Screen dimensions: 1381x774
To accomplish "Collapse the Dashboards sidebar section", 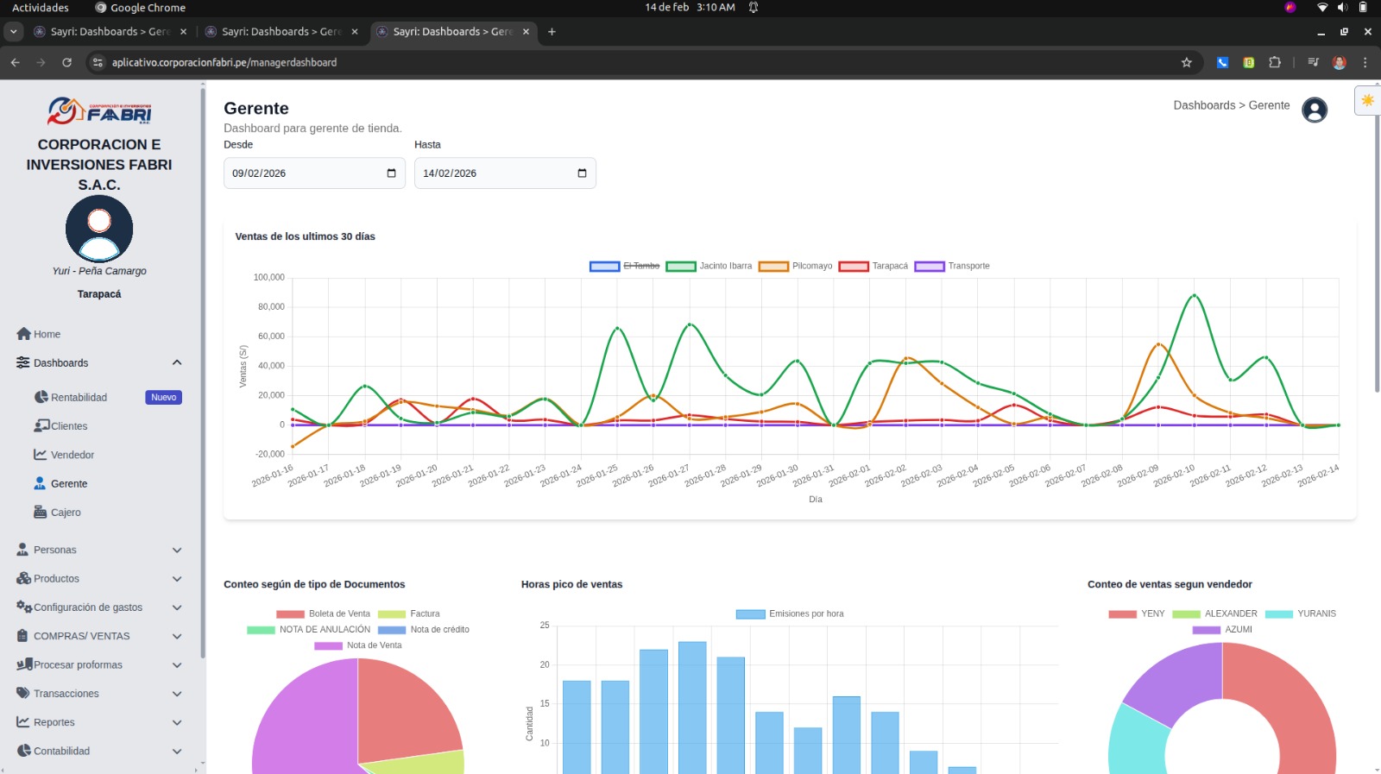I will coord(177,363).
